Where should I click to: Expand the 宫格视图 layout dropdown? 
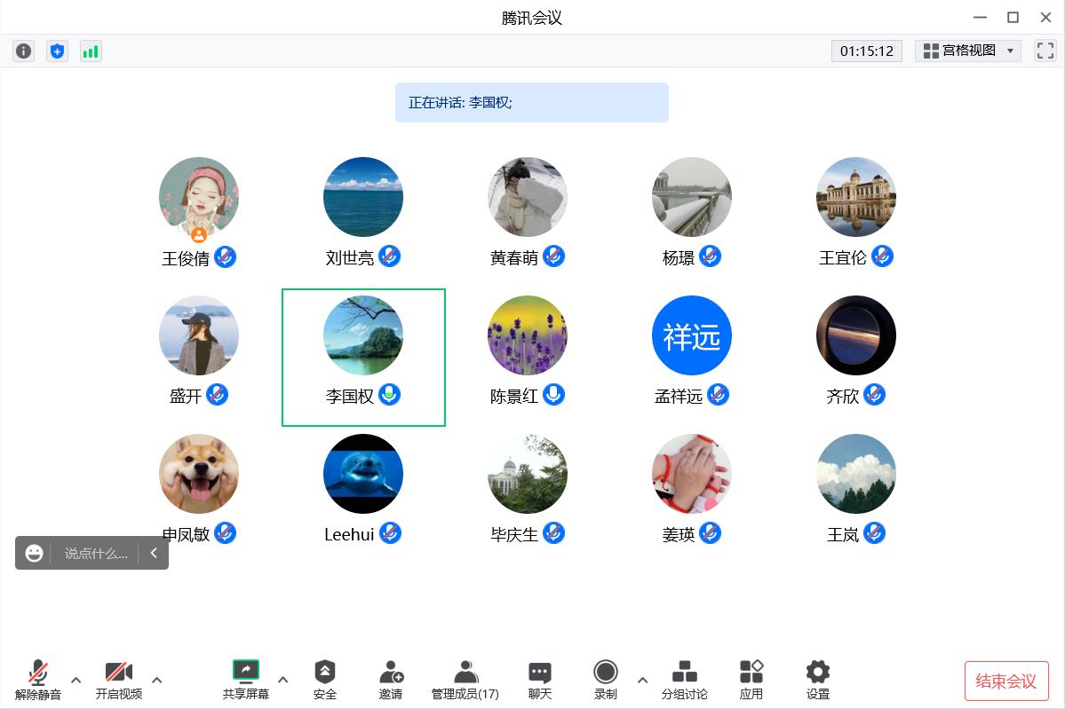tap(967, 51)
